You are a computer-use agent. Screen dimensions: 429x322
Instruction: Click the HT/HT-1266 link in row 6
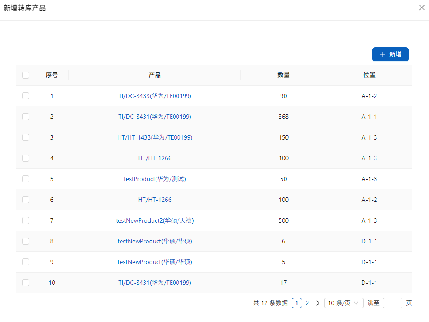coord(155,200)
